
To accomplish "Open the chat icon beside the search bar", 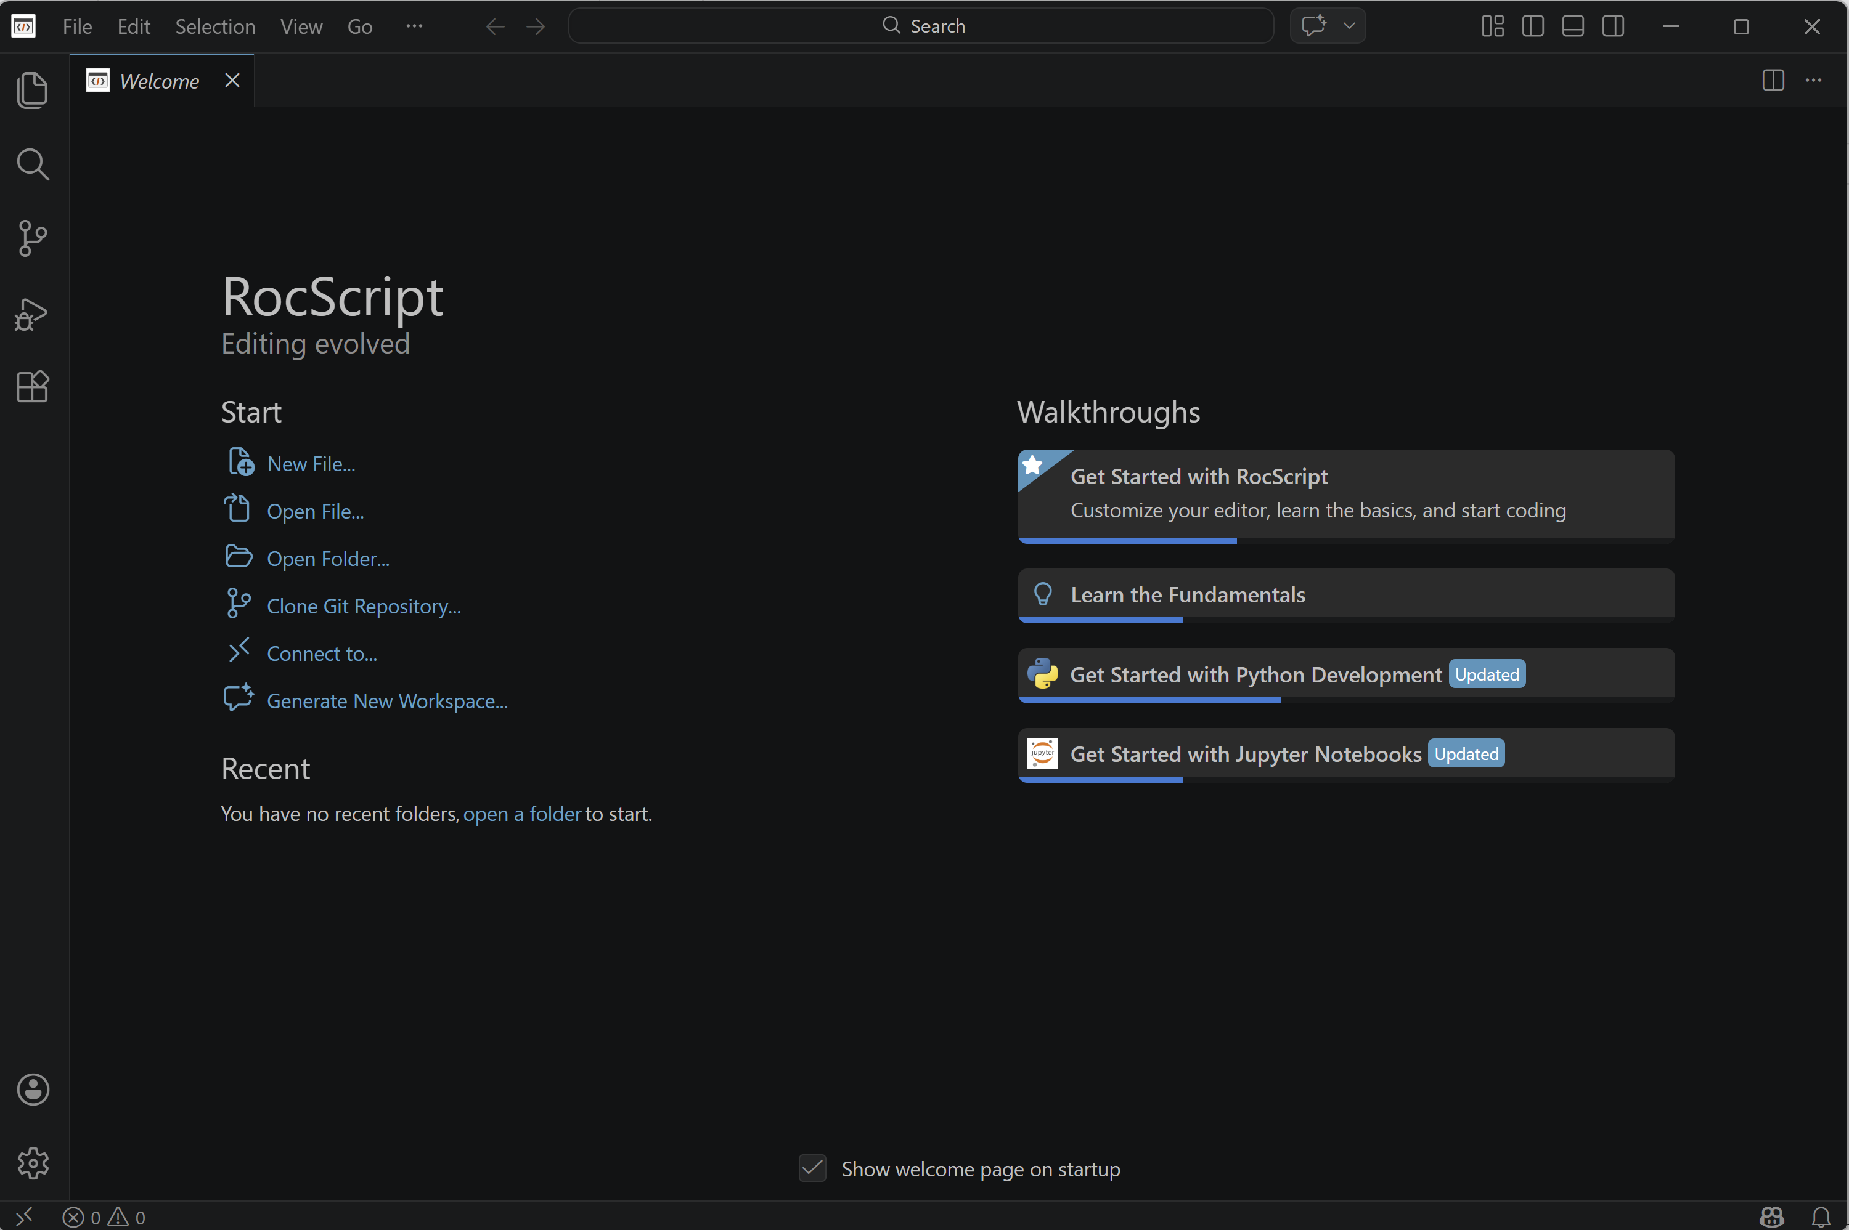I will (x=1314, y=26).
